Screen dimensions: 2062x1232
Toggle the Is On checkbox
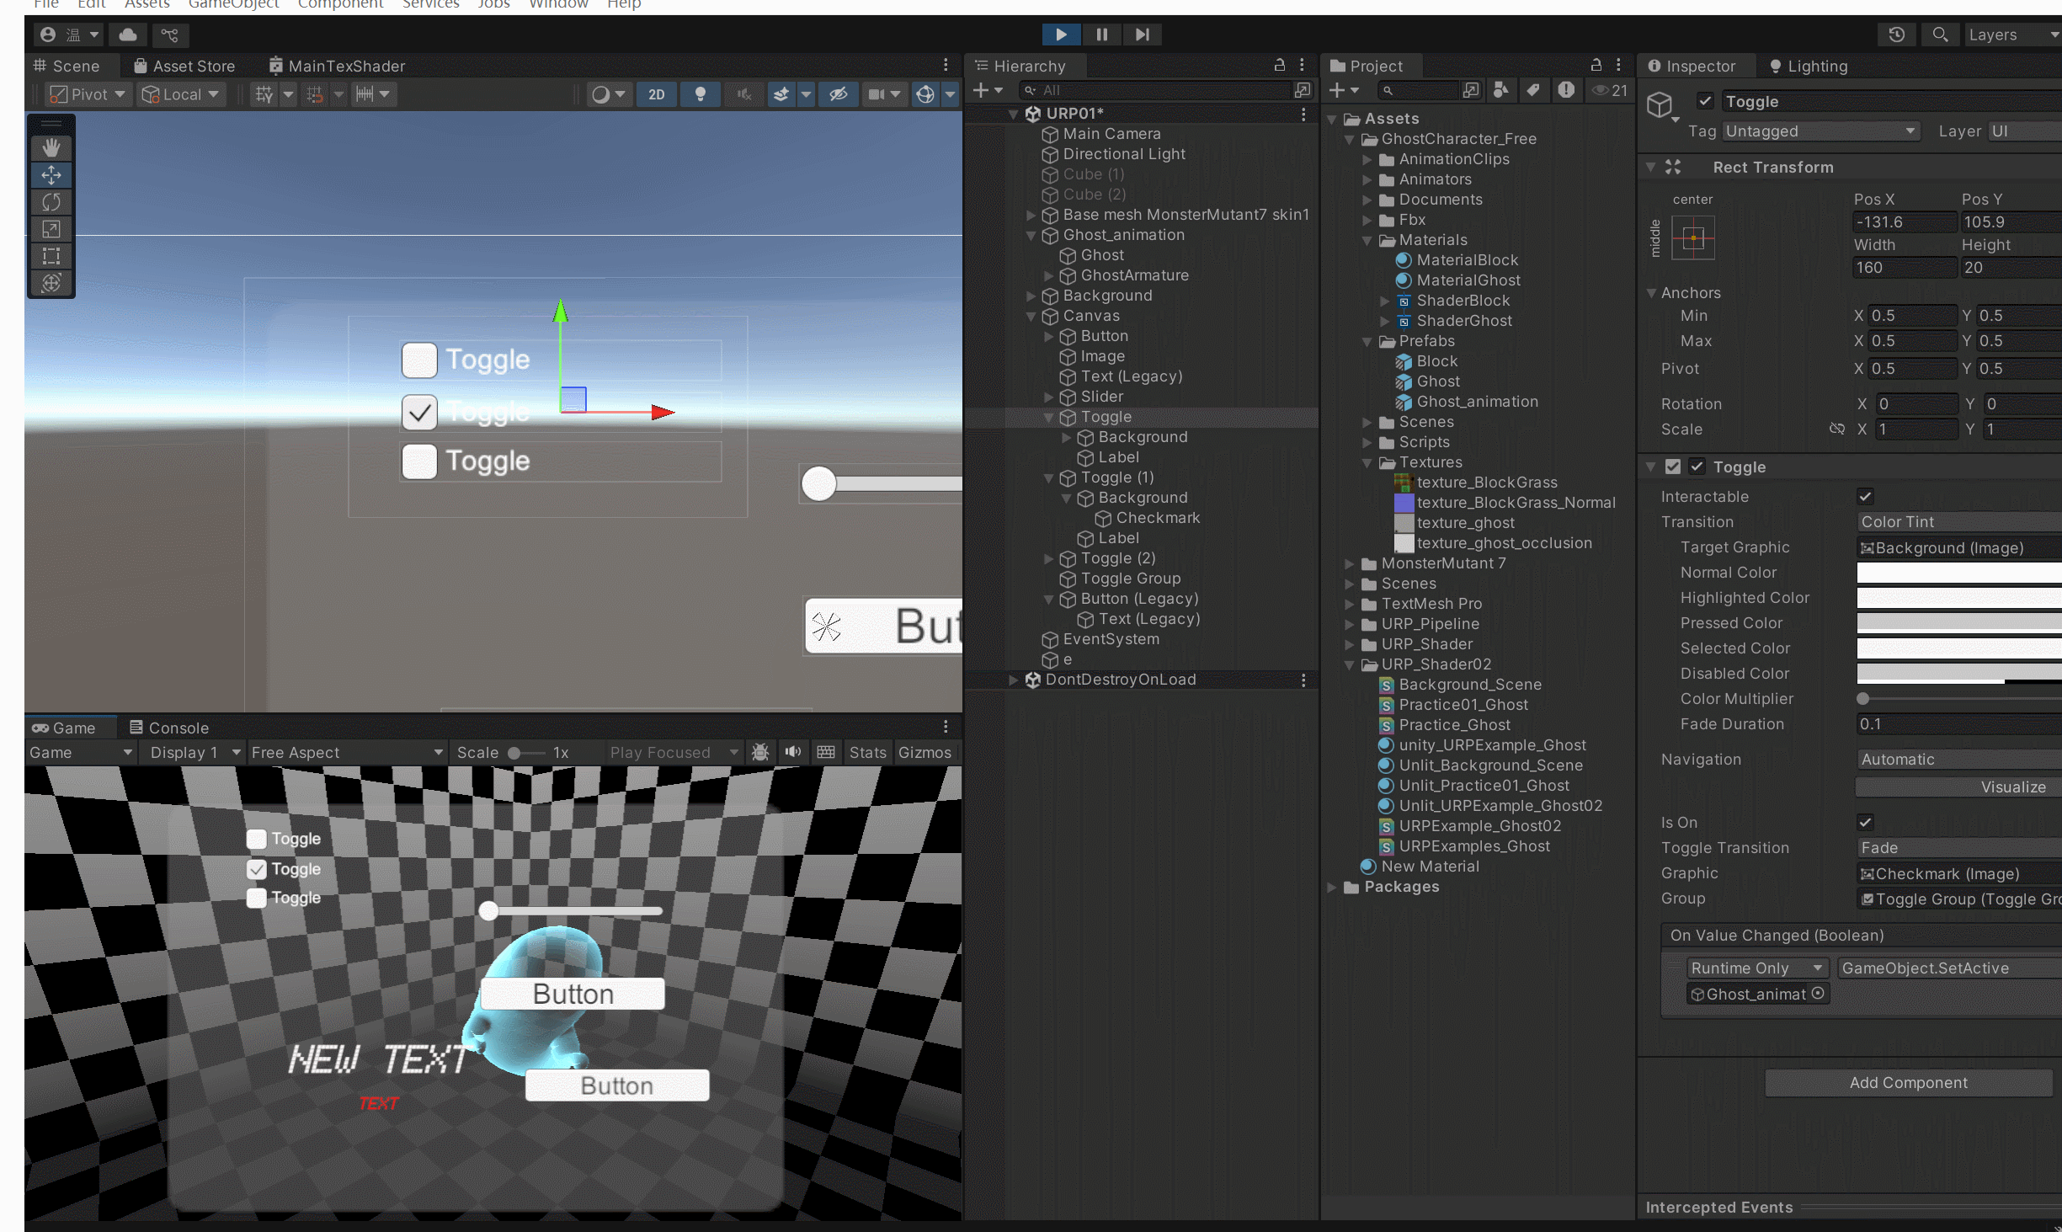1865,823
